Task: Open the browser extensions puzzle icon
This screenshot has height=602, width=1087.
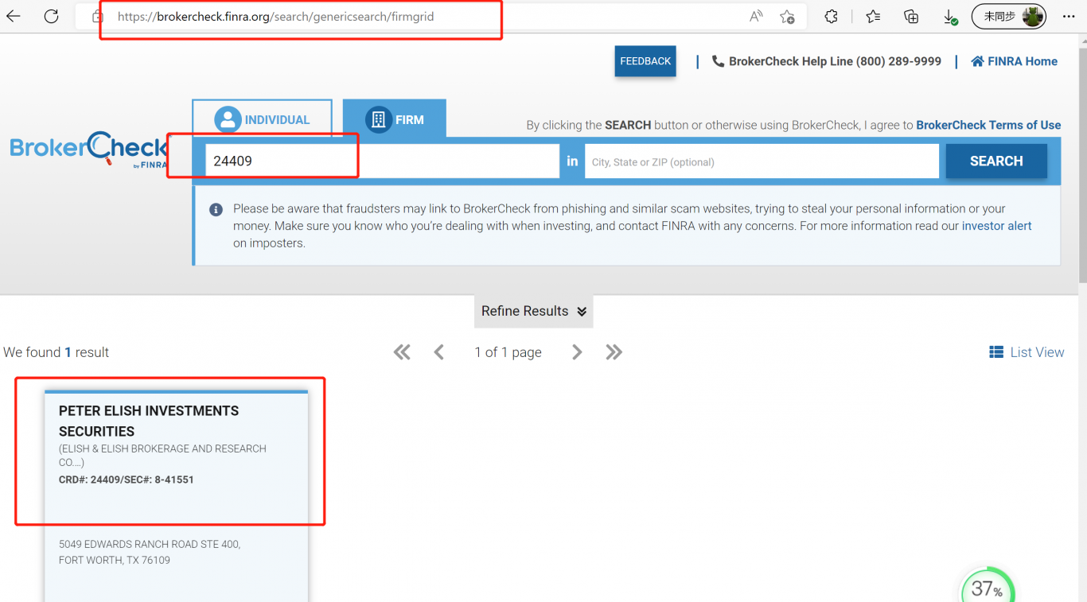Action: [832, 17]
